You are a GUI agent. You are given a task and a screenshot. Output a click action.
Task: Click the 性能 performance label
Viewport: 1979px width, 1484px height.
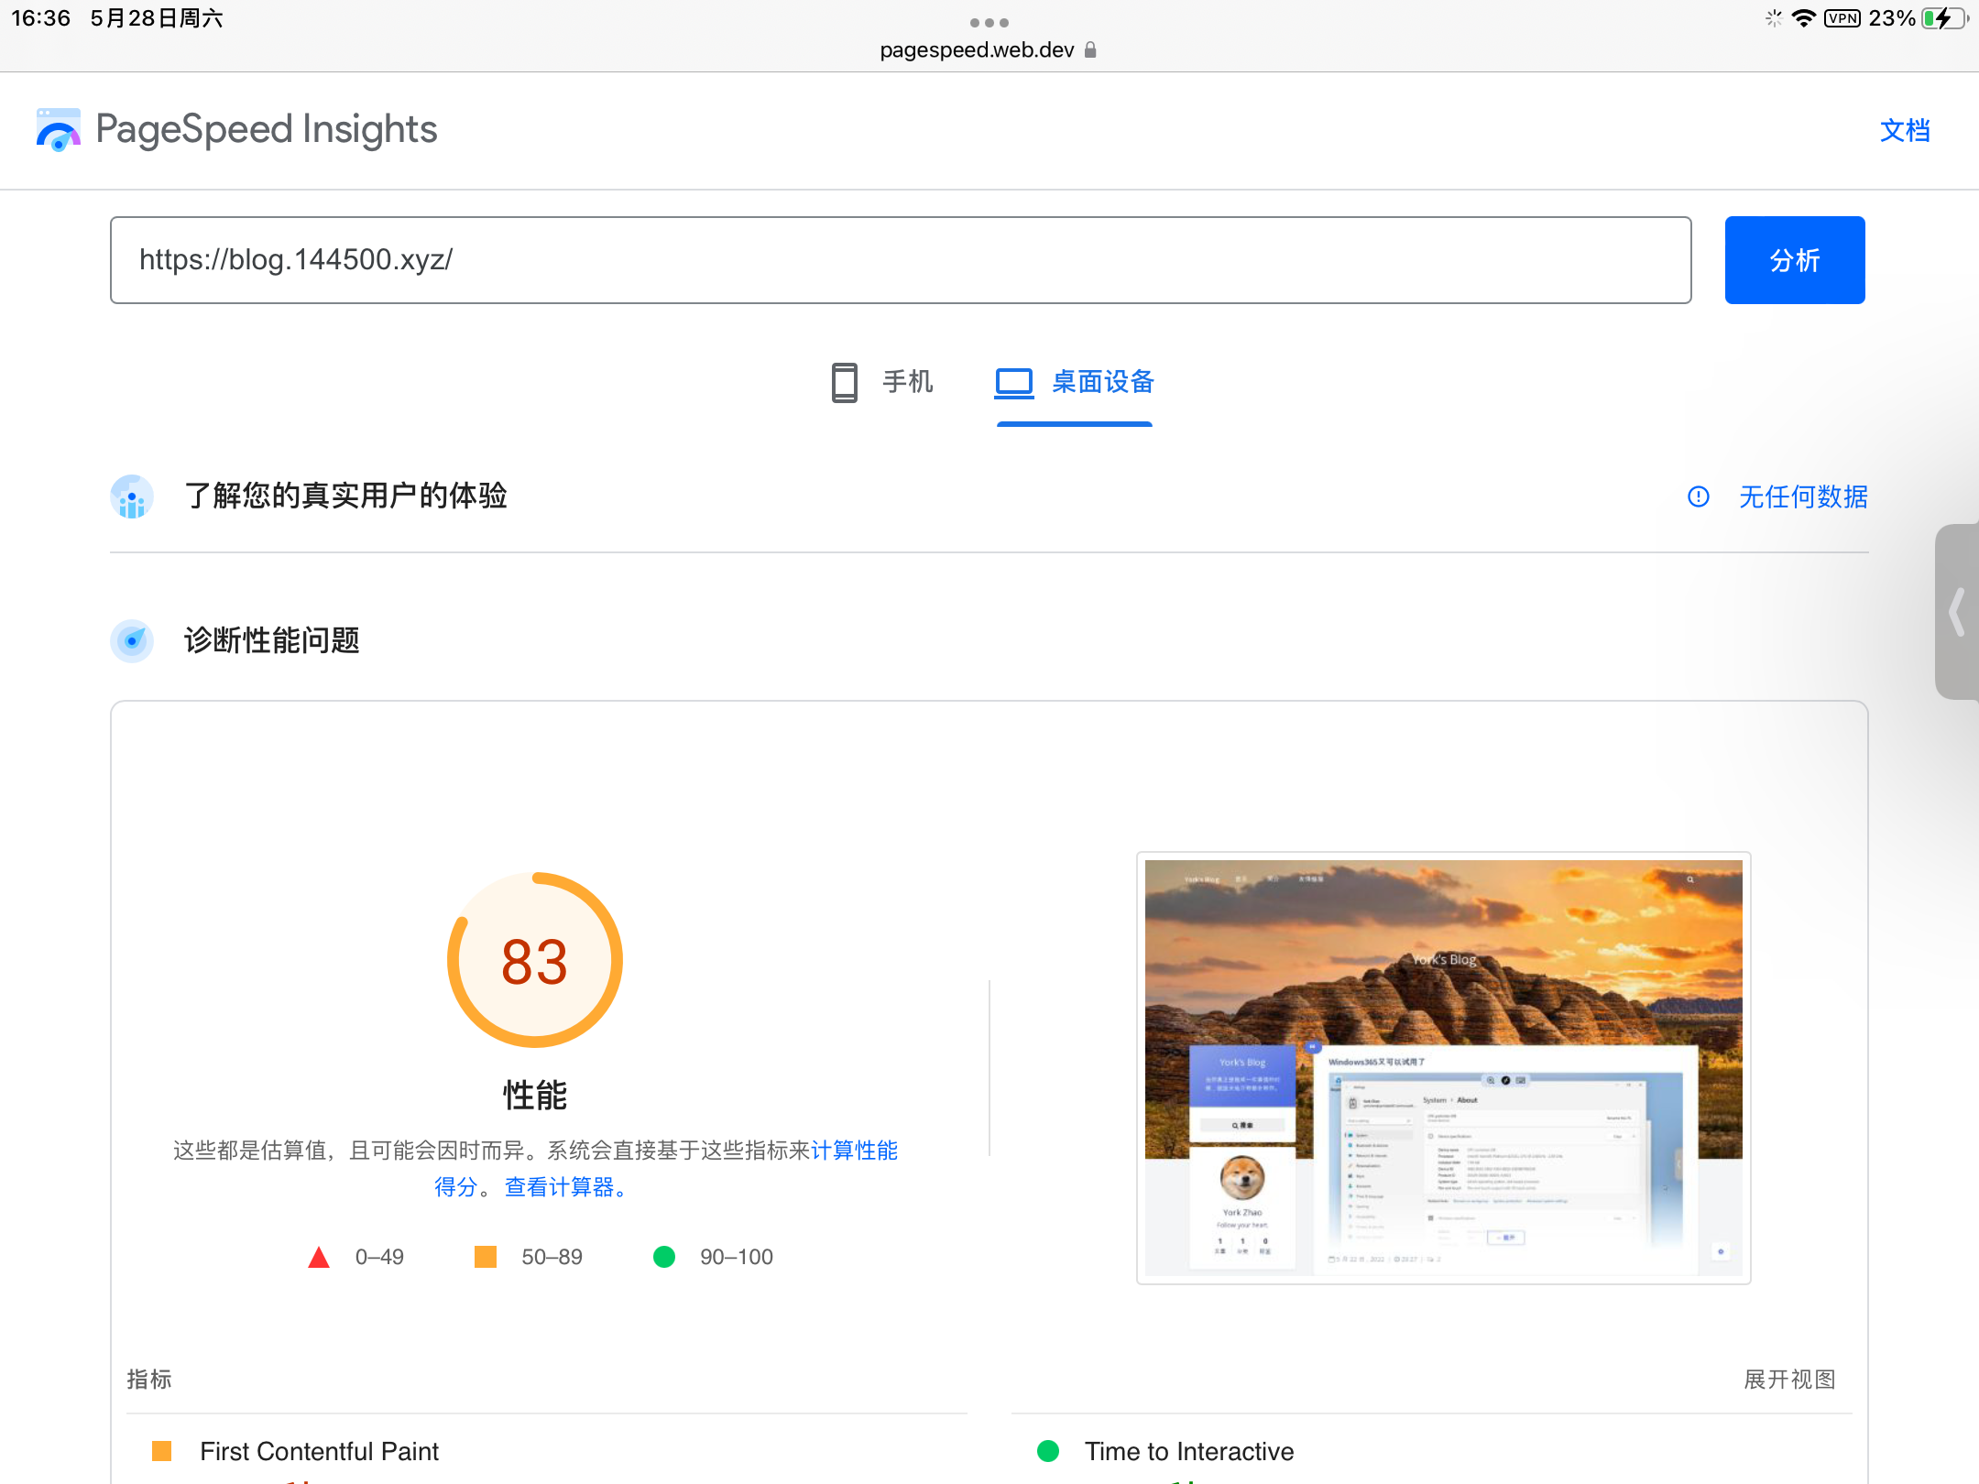tap(535, 1095)
